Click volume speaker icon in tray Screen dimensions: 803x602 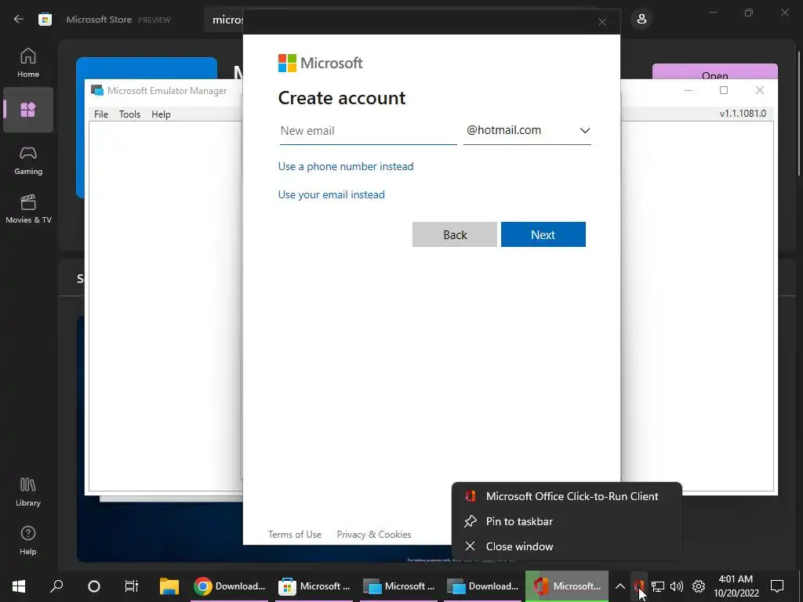[677, 586]
